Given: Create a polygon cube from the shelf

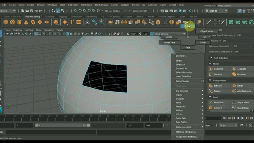Looking at the screenshot, I should pyautogui.click(x=12, y=22).
